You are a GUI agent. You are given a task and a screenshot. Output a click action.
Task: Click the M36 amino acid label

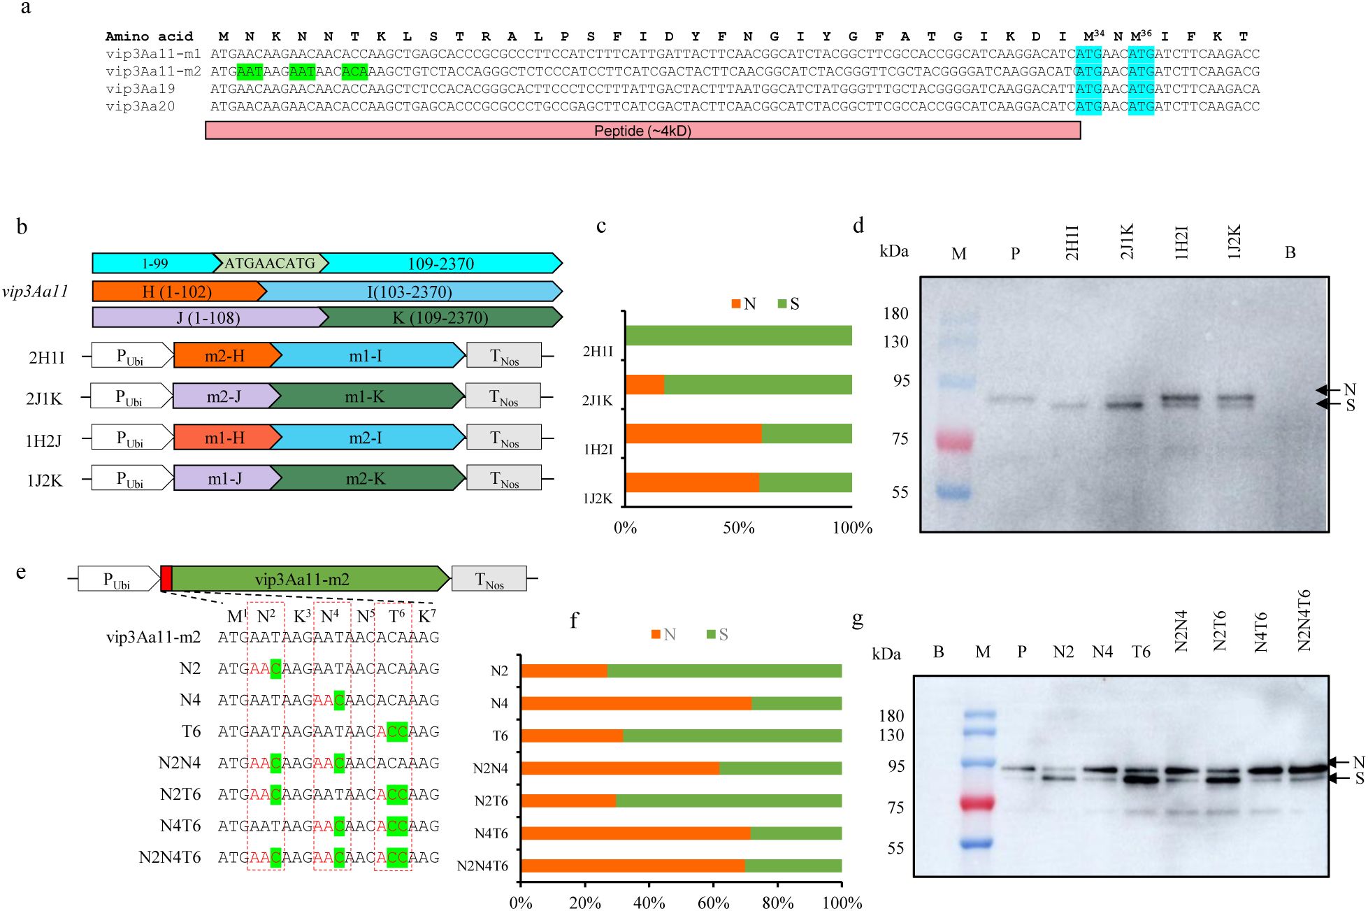click(1140, 36)
